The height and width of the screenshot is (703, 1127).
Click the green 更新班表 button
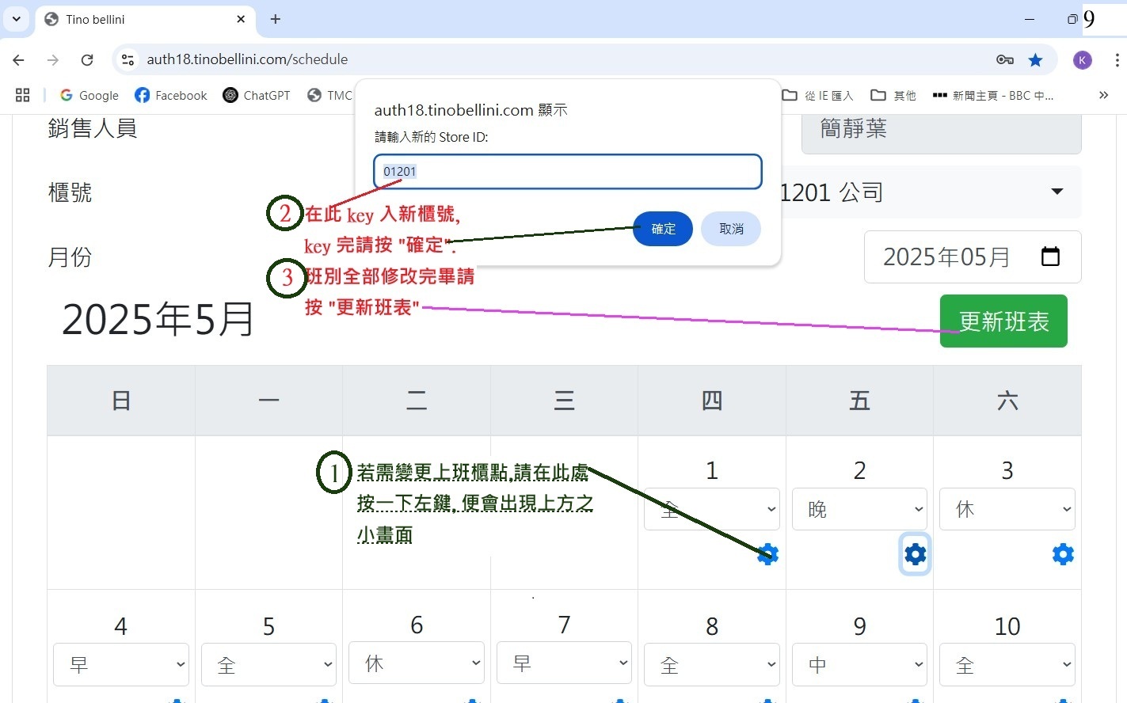1003,321
